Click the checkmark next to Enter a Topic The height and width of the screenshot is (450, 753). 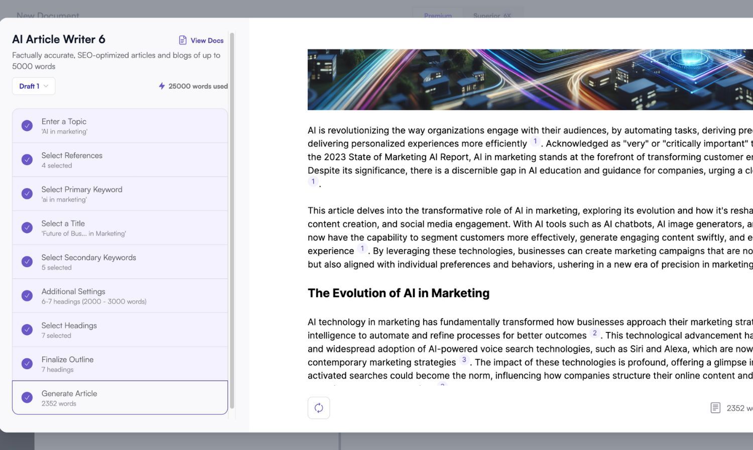[x=27, y=126]
